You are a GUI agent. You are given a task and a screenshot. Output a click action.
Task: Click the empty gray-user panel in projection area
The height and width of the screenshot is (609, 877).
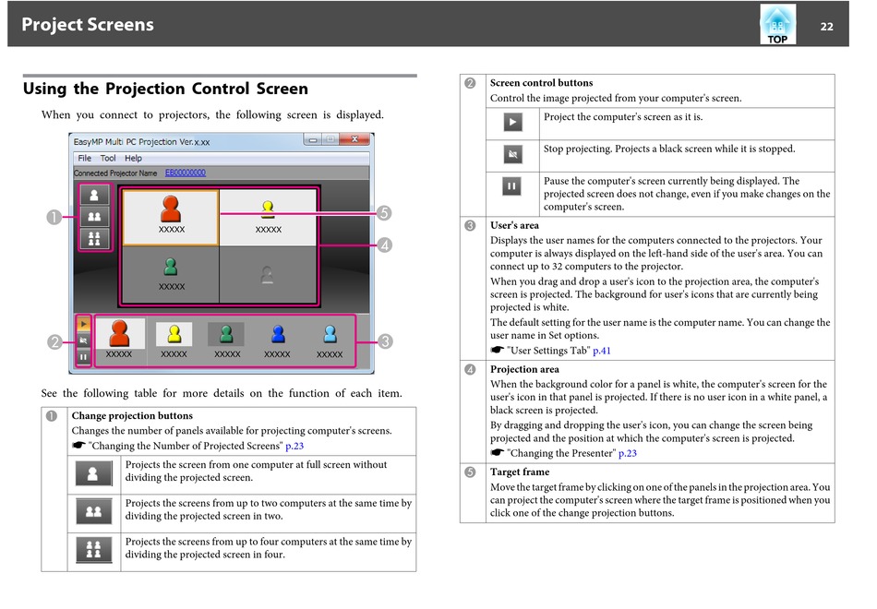(x=269, y=275)
